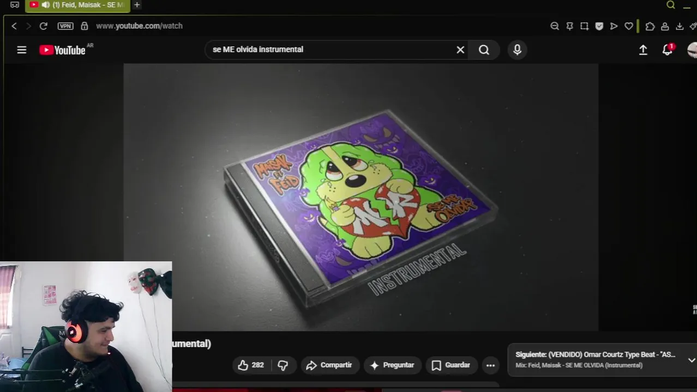Screen dimensions: 697x392
Task: Mute the tab via its speaker icon
Action: point(45,5)
